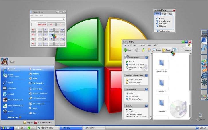Image resolution: width=208 pixels, height=130 pixels.
Task: Open the Favorites menu in My CD's
Action: [142, 45]
